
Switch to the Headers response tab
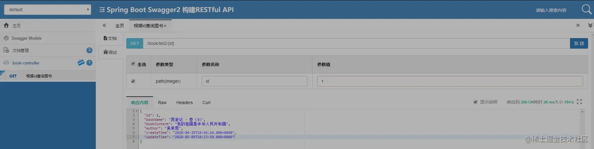point(185,102)
